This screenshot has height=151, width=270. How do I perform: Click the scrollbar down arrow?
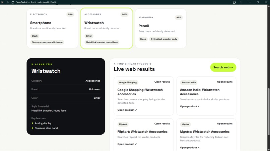point(269,150)
